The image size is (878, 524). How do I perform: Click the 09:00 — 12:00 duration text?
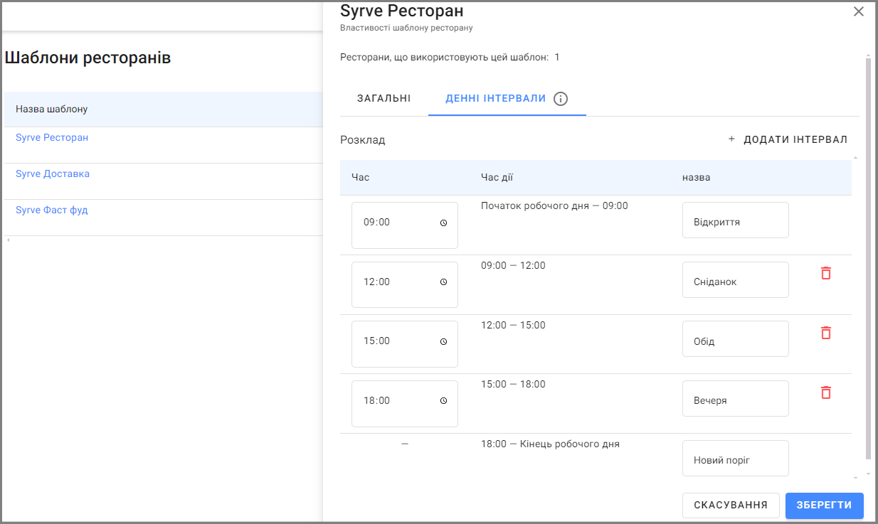coord(513,265)
